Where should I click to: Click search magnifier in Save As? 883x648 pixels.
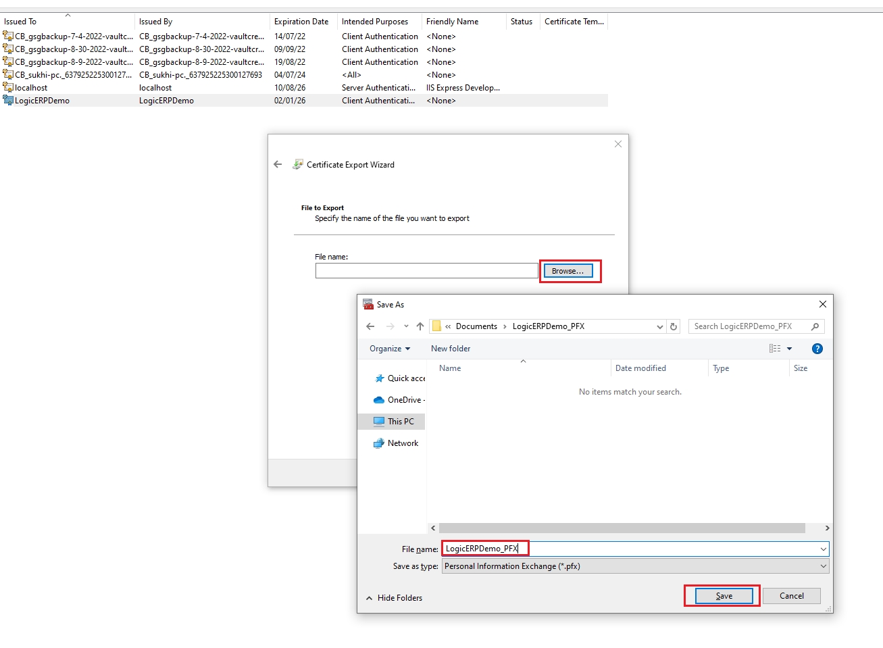[x=815, y=326]
